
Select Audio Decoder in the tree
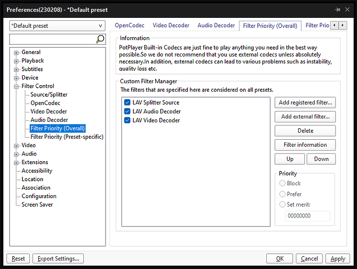pos(49,120)
